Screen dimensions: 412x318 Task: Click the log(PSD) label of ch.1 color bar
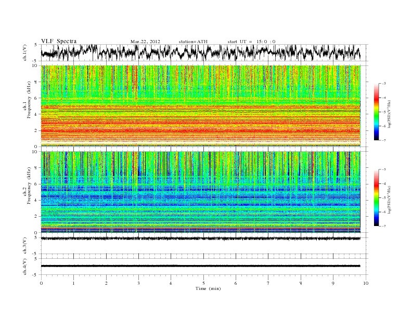(390, 114)
